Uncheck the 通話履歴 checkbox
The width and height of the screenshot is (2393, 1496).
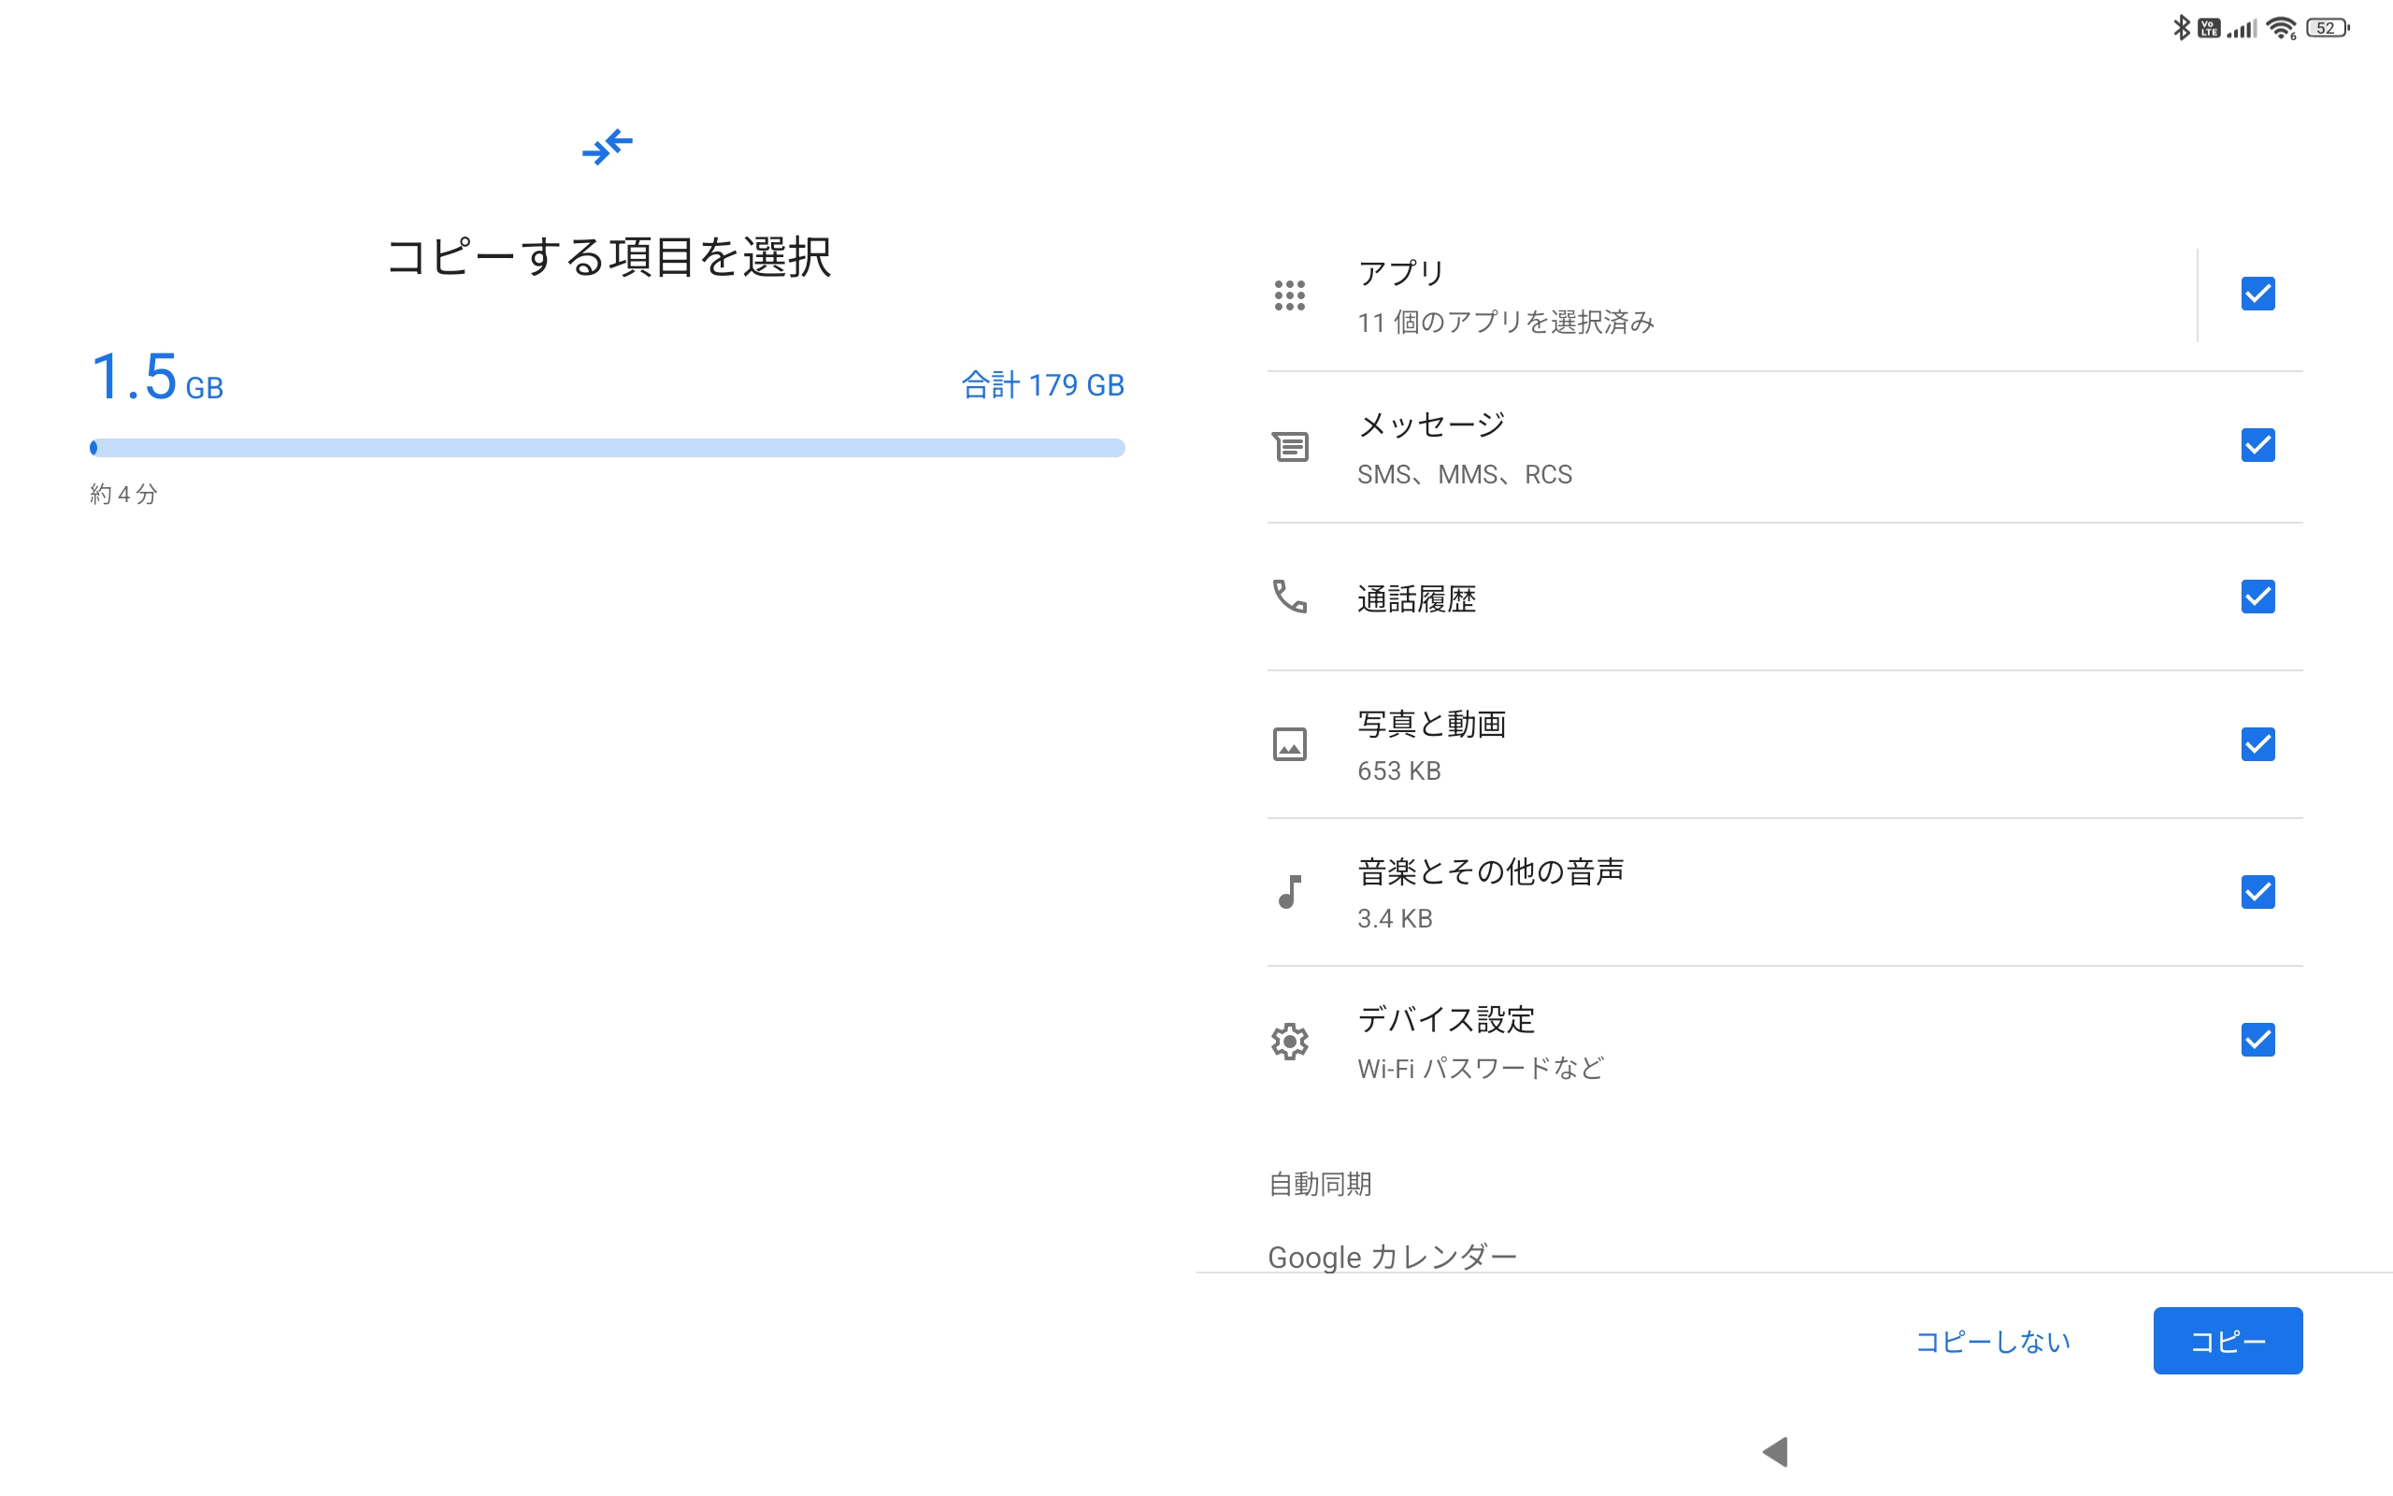click(x=2257, y=597)
